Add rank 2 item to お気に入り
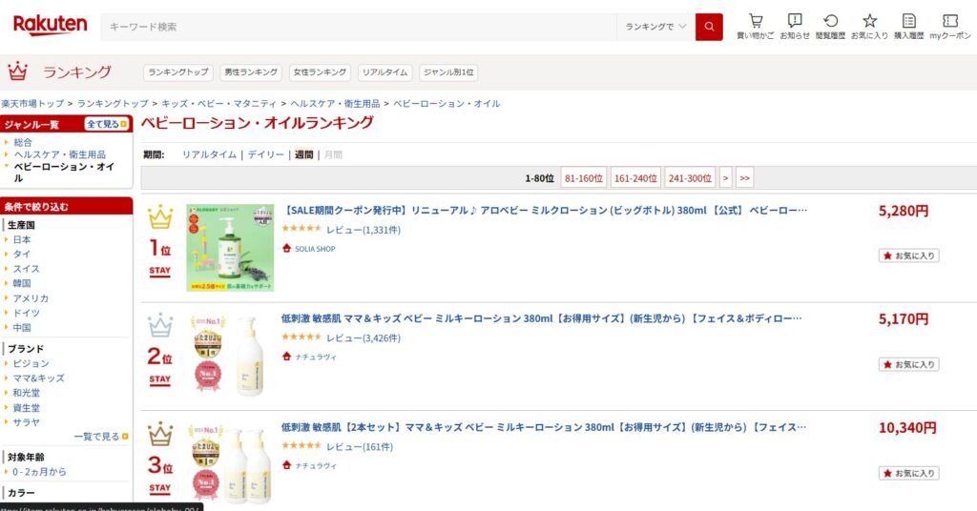 [x=909, y=364]
